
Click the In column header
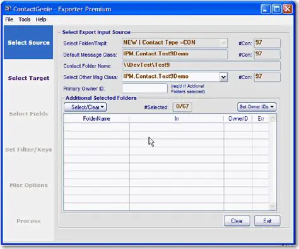[x=177, y=119]
